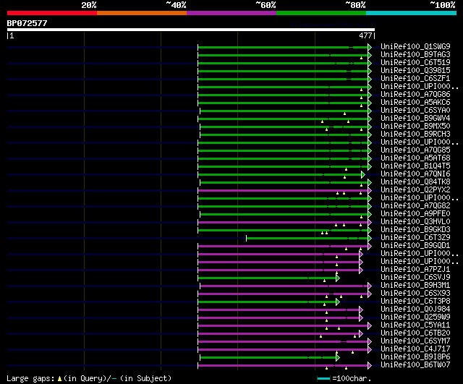Open UniRef100_B6TW07 entry

(415, 365)
